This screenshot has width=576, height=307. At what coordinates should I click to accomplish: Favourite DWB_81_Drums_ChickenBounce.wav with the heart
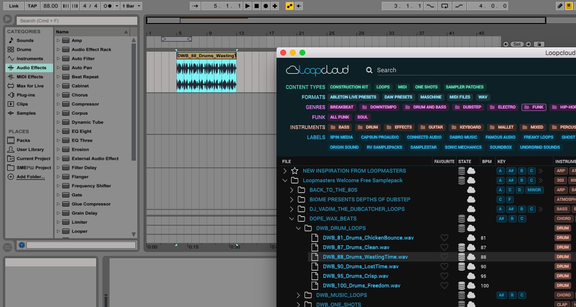444,238
